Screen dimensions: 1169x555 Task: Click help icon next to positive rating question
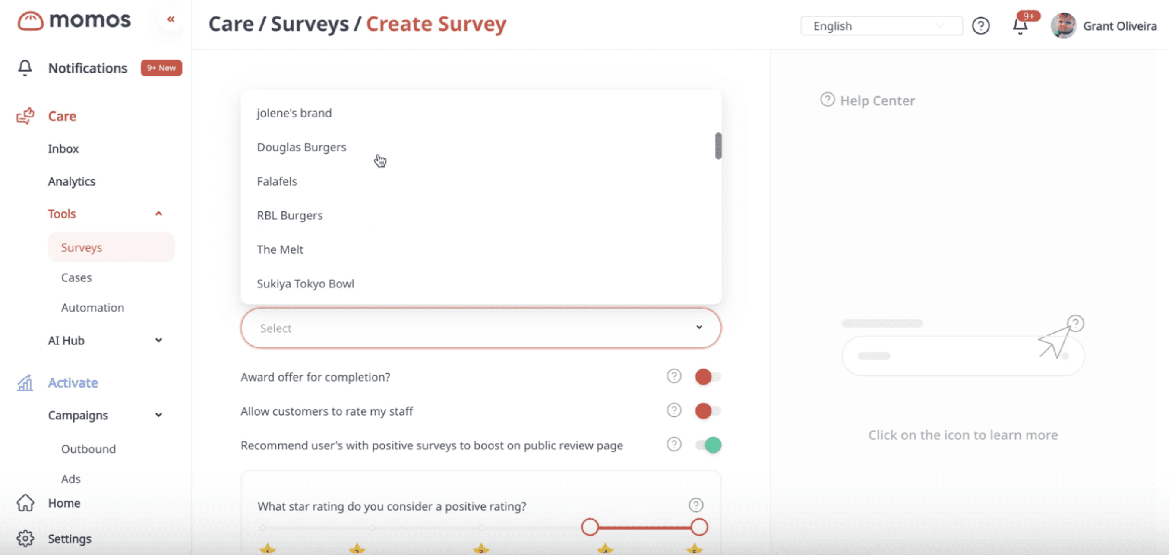[x=696, y=505]
